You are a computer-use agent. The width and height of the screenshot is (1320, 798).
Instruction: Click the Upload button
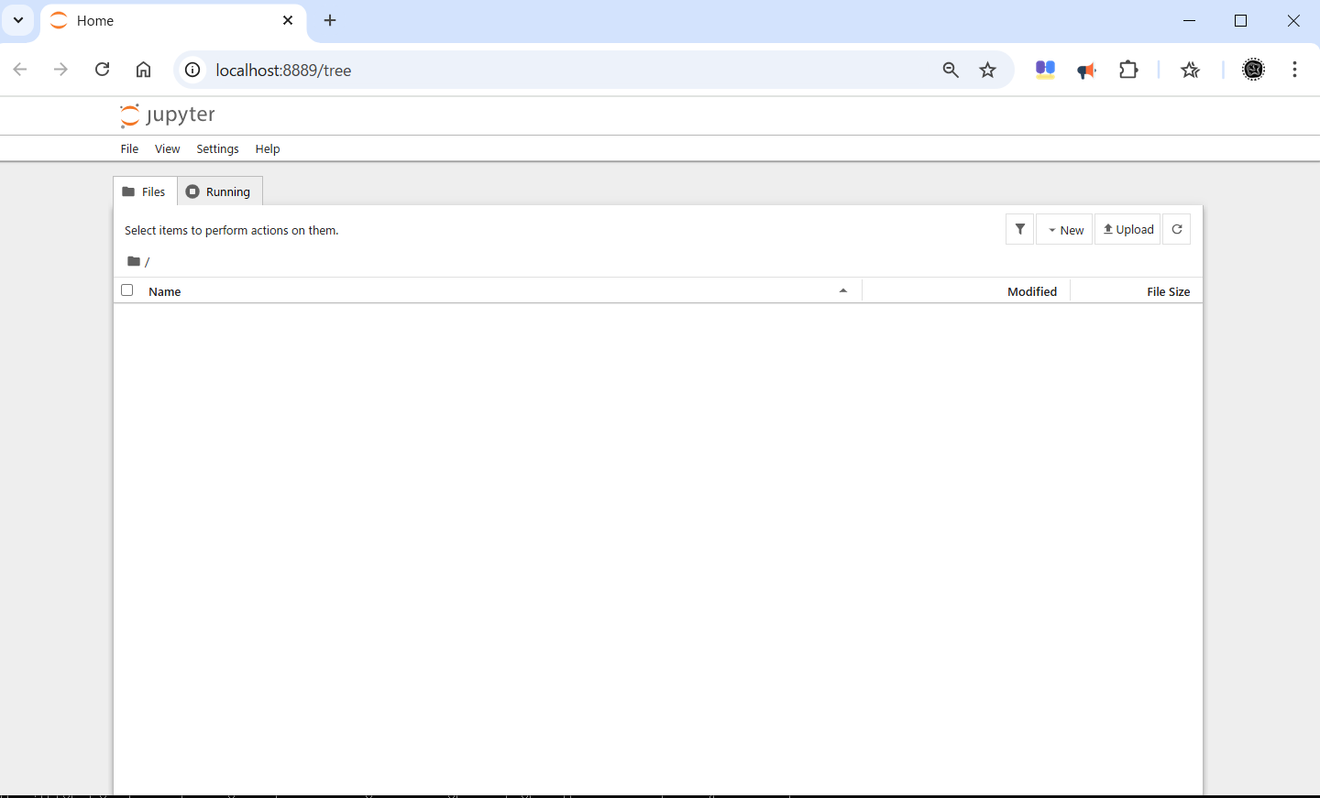[x=1128, y=229]
